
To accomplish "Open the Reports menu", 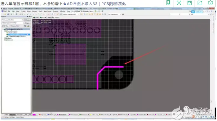I will [56, 11].
